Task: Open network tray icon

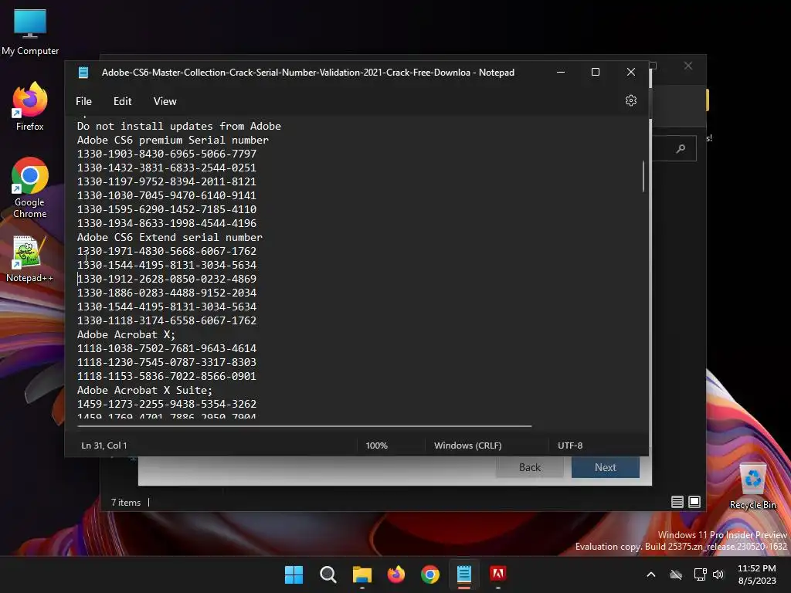Action: tap(700, 574)
